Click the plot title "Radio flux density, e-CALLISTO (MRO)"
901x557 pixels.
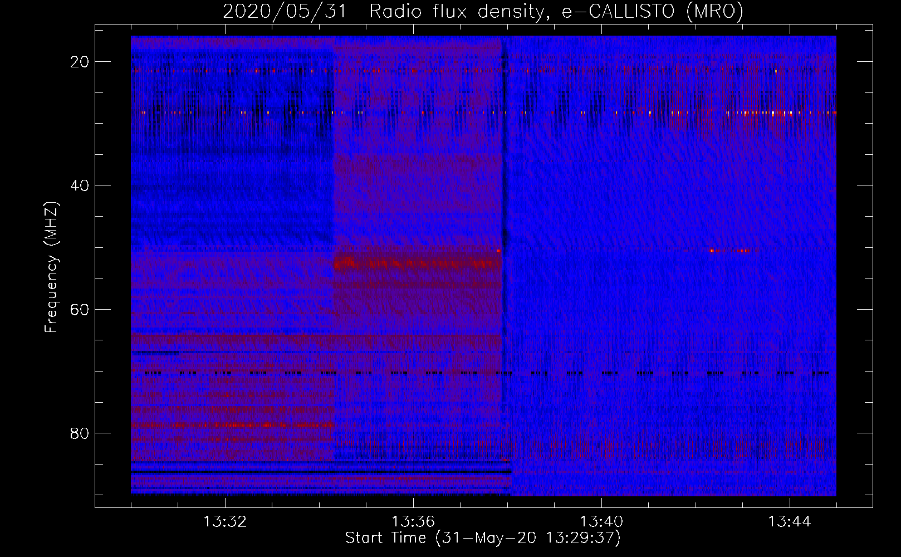coord(556,11)
